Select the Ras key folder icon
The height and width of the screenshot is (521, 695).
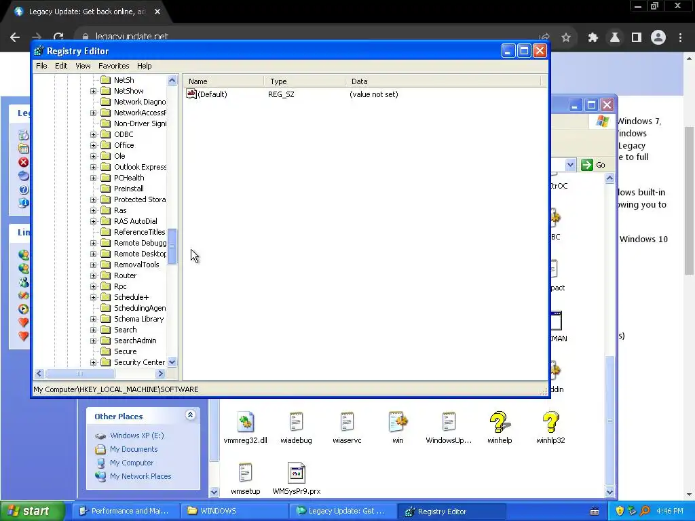[x=105, y=210]
